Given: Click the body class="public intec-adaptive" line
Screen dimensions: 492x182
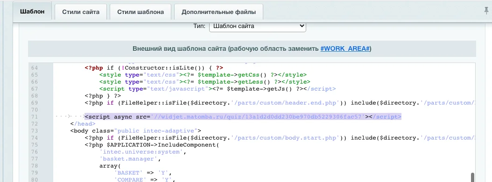Looking at the screenshot, I should (x=135, y=131).
